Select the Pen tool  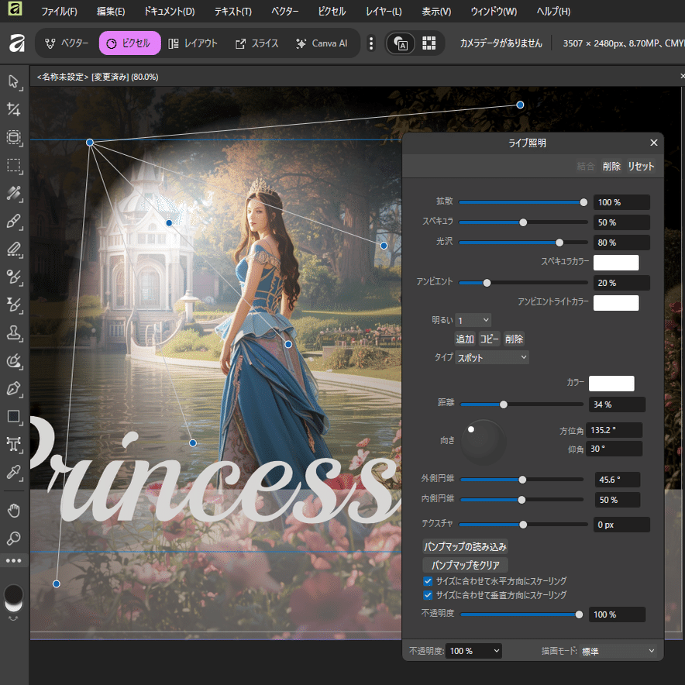(x=13, y=387)
